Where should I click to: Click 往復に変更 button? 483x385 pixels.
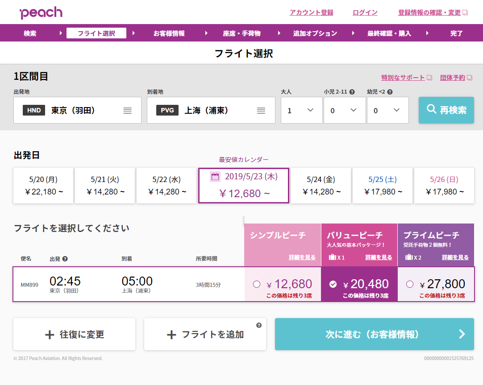pyautogui.click(x=74, y=334)
